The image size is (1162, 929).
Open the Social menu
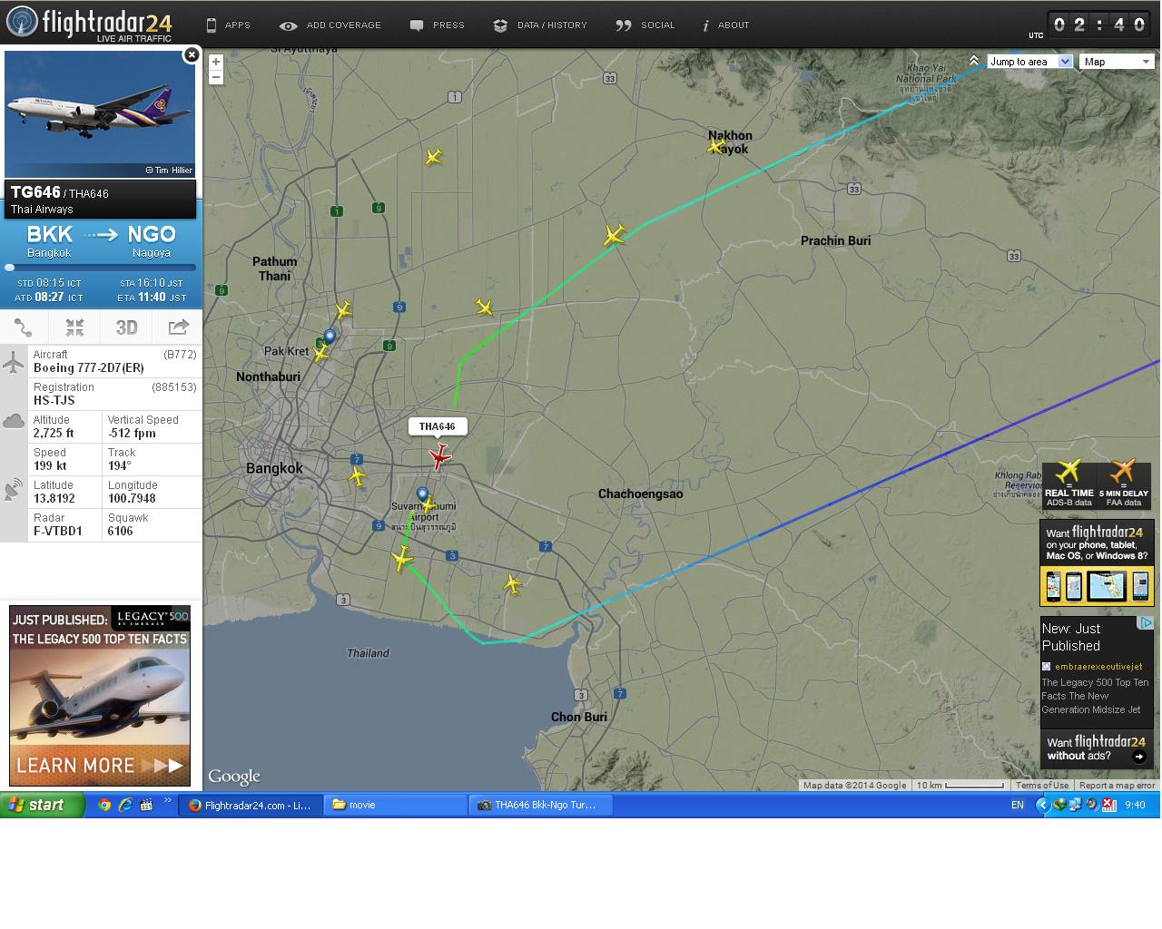pos(645,25)
